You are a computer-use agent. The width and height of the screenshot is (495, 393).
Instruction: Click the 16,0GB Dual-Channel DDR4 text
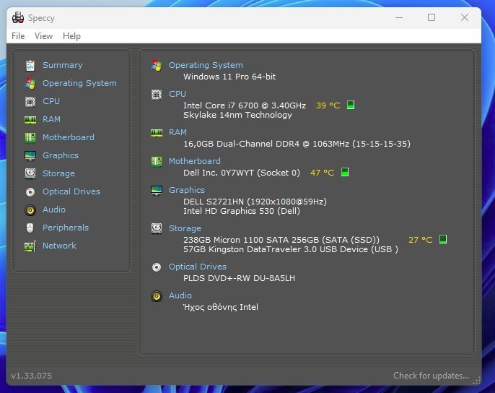point(297,144)
